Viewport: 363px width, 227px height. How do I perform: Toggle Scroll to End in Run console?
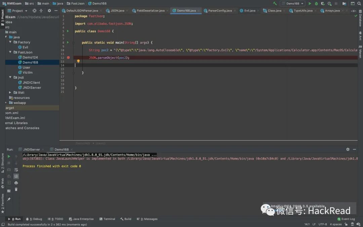click(16, 176)
